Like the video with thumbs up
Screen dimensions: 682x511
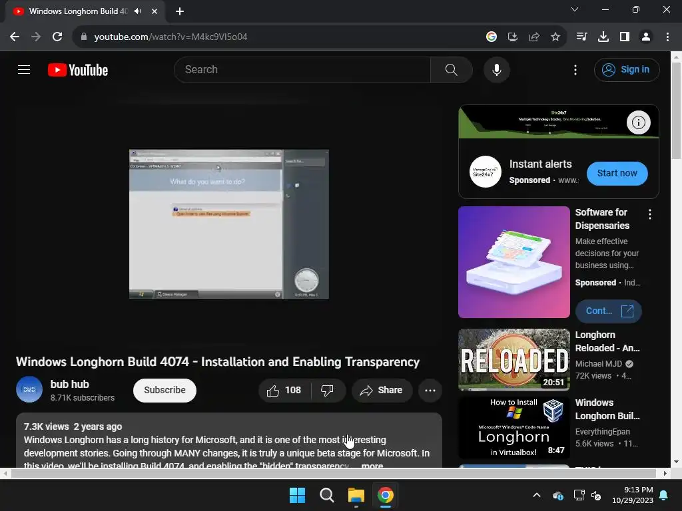coord(284,390)
